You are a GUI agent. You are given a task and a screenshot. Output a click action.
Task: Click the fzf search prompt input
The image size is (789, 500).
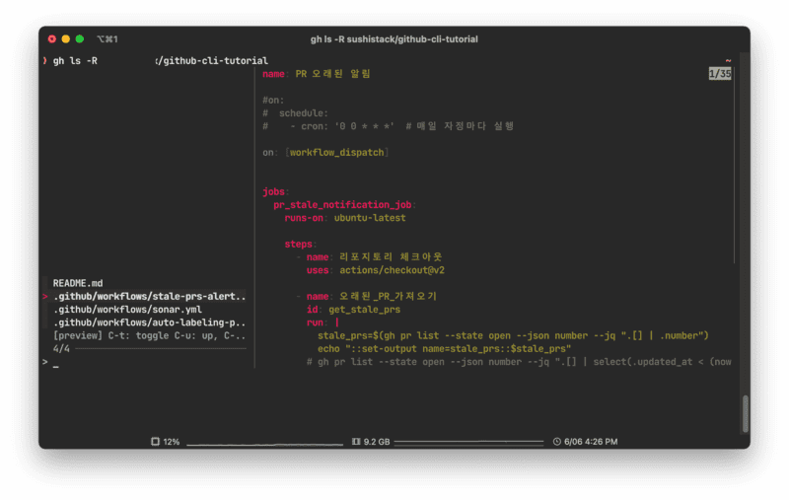57,362
